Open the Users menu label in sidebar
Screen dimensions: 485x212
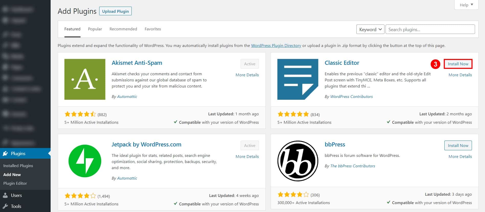pos(16,195)
